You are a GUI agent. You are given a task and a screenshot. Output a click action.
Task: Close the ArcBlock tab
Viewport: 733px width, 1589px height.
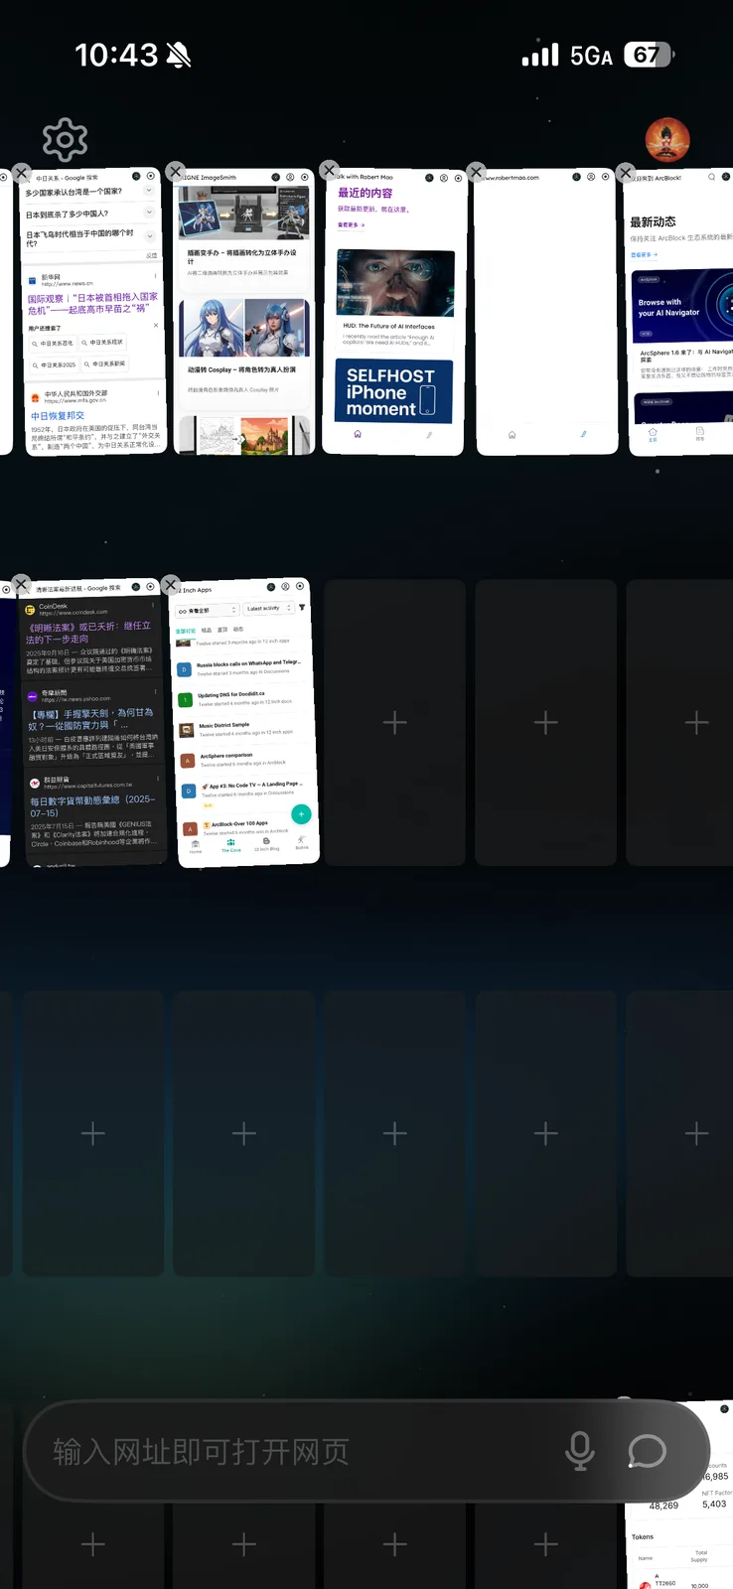click(626, 173)
